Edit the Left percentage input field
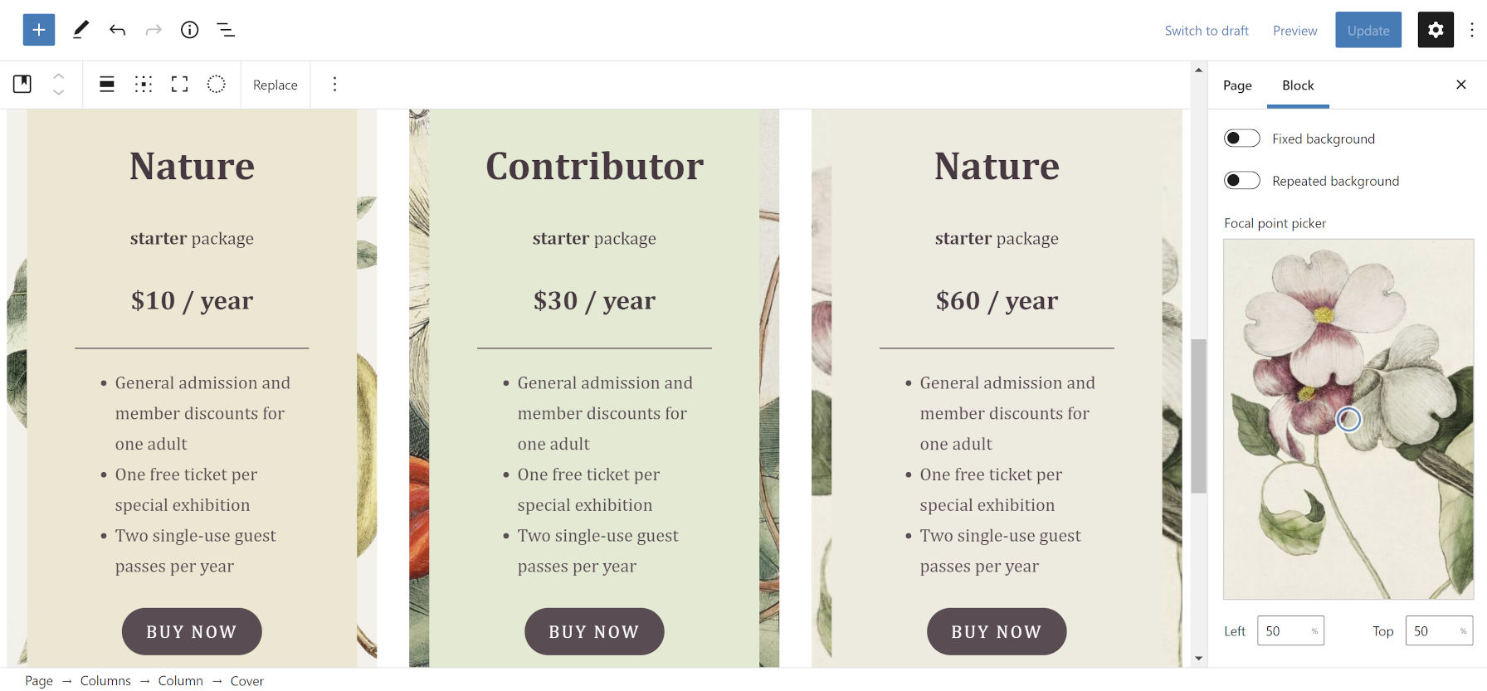The width and height of the screenshot is (1487, 691). pos(1285,630)
